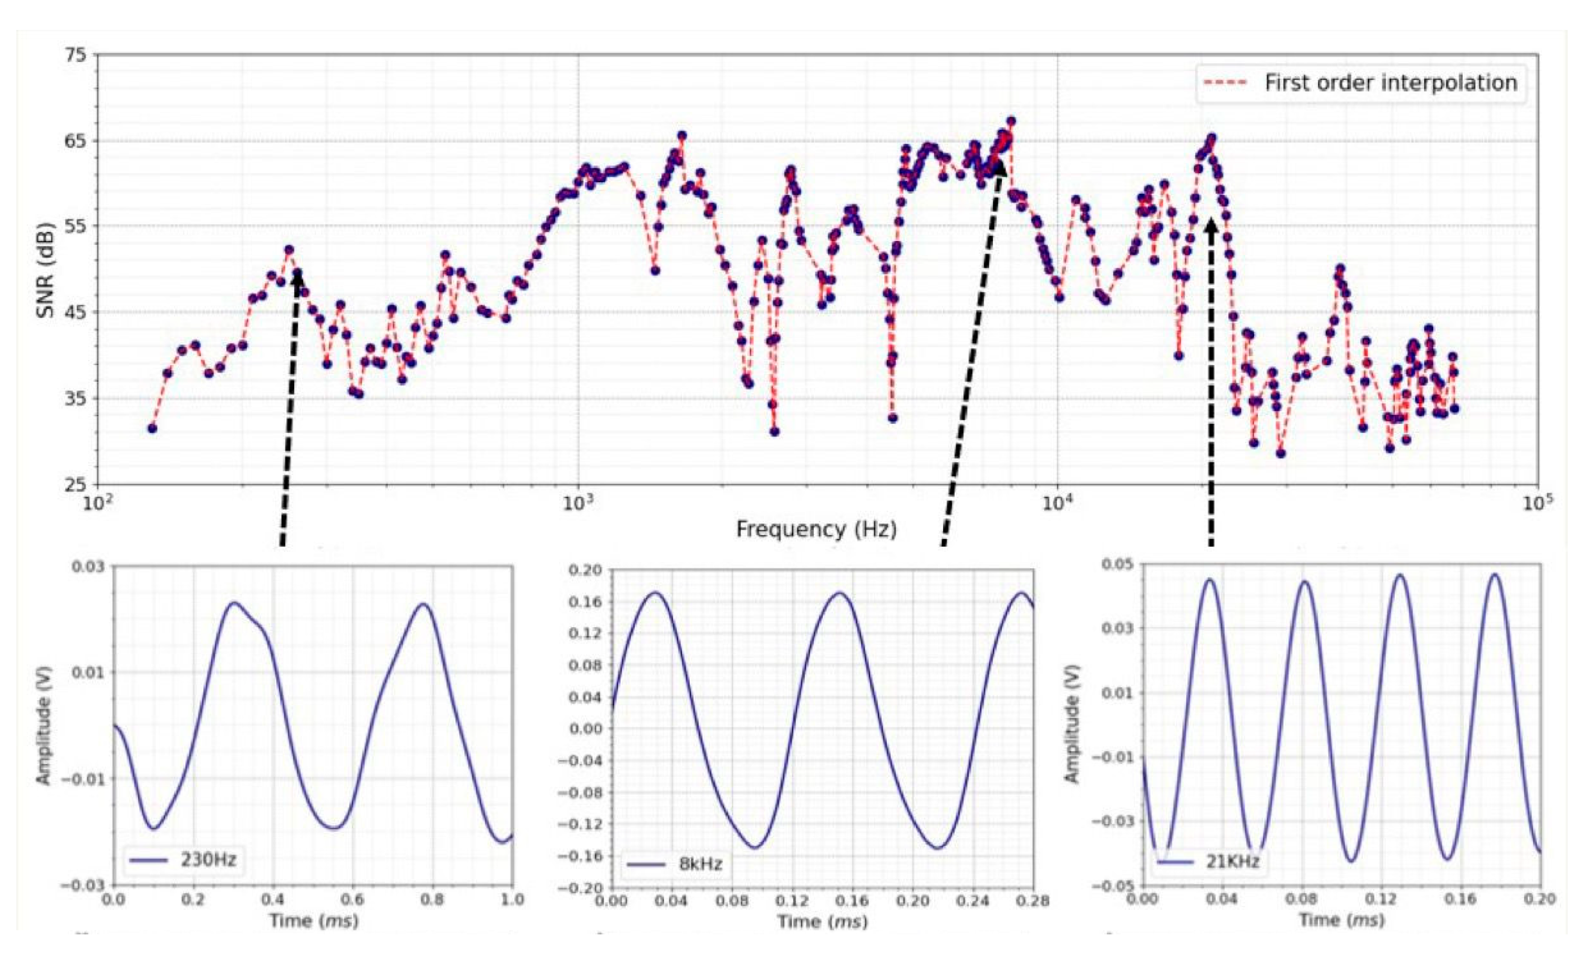The width and height of the screenshot is (1585, 957).
Task: Click the SNR (dB) axis label
Action: (x=46, y=269)
